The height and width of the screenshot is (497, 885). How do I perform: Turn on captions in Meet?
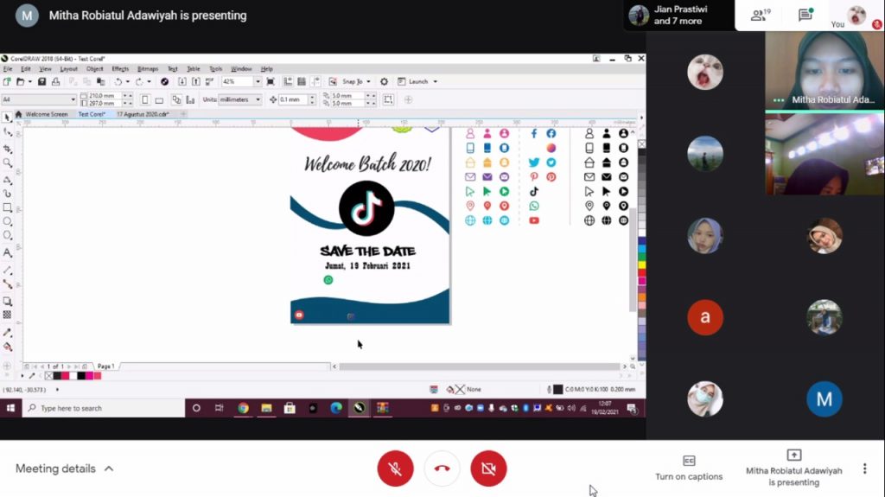click(x=689, y=468)
